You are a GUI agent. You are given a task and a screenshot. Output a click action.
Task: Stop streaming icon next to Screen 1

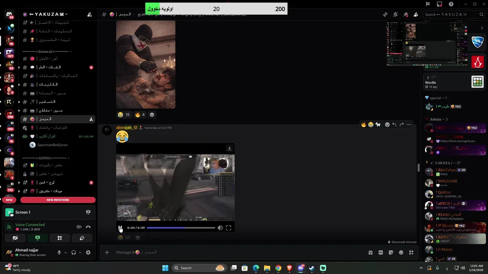[x=88, y=212]
